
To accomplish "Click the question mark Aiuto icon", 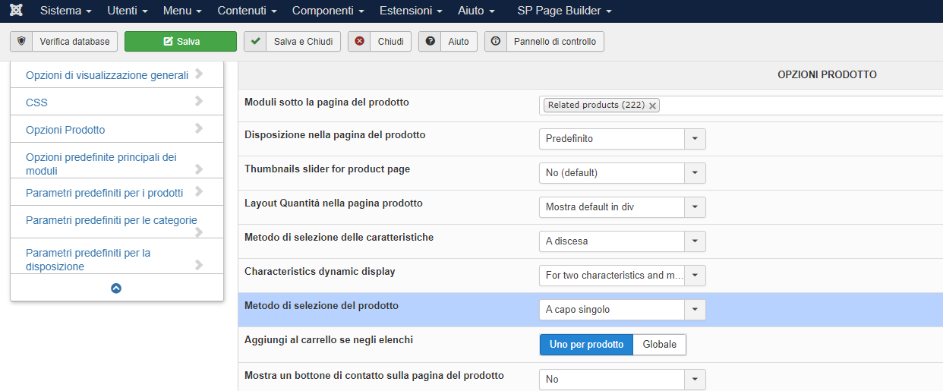I will pos(430,41).
